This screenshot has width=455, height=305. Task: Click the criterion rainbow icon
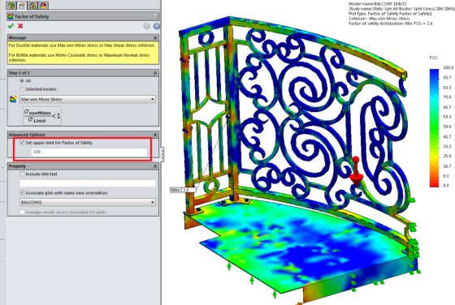[13, 99]
